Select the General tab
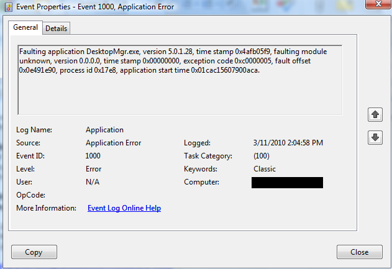Image resolution: width=392 pixels, height=269 pixels. [25, 28]
